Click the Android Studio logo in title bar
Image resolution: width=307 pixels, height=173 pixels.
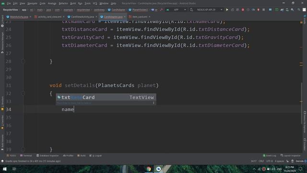[x=3, y=3]
